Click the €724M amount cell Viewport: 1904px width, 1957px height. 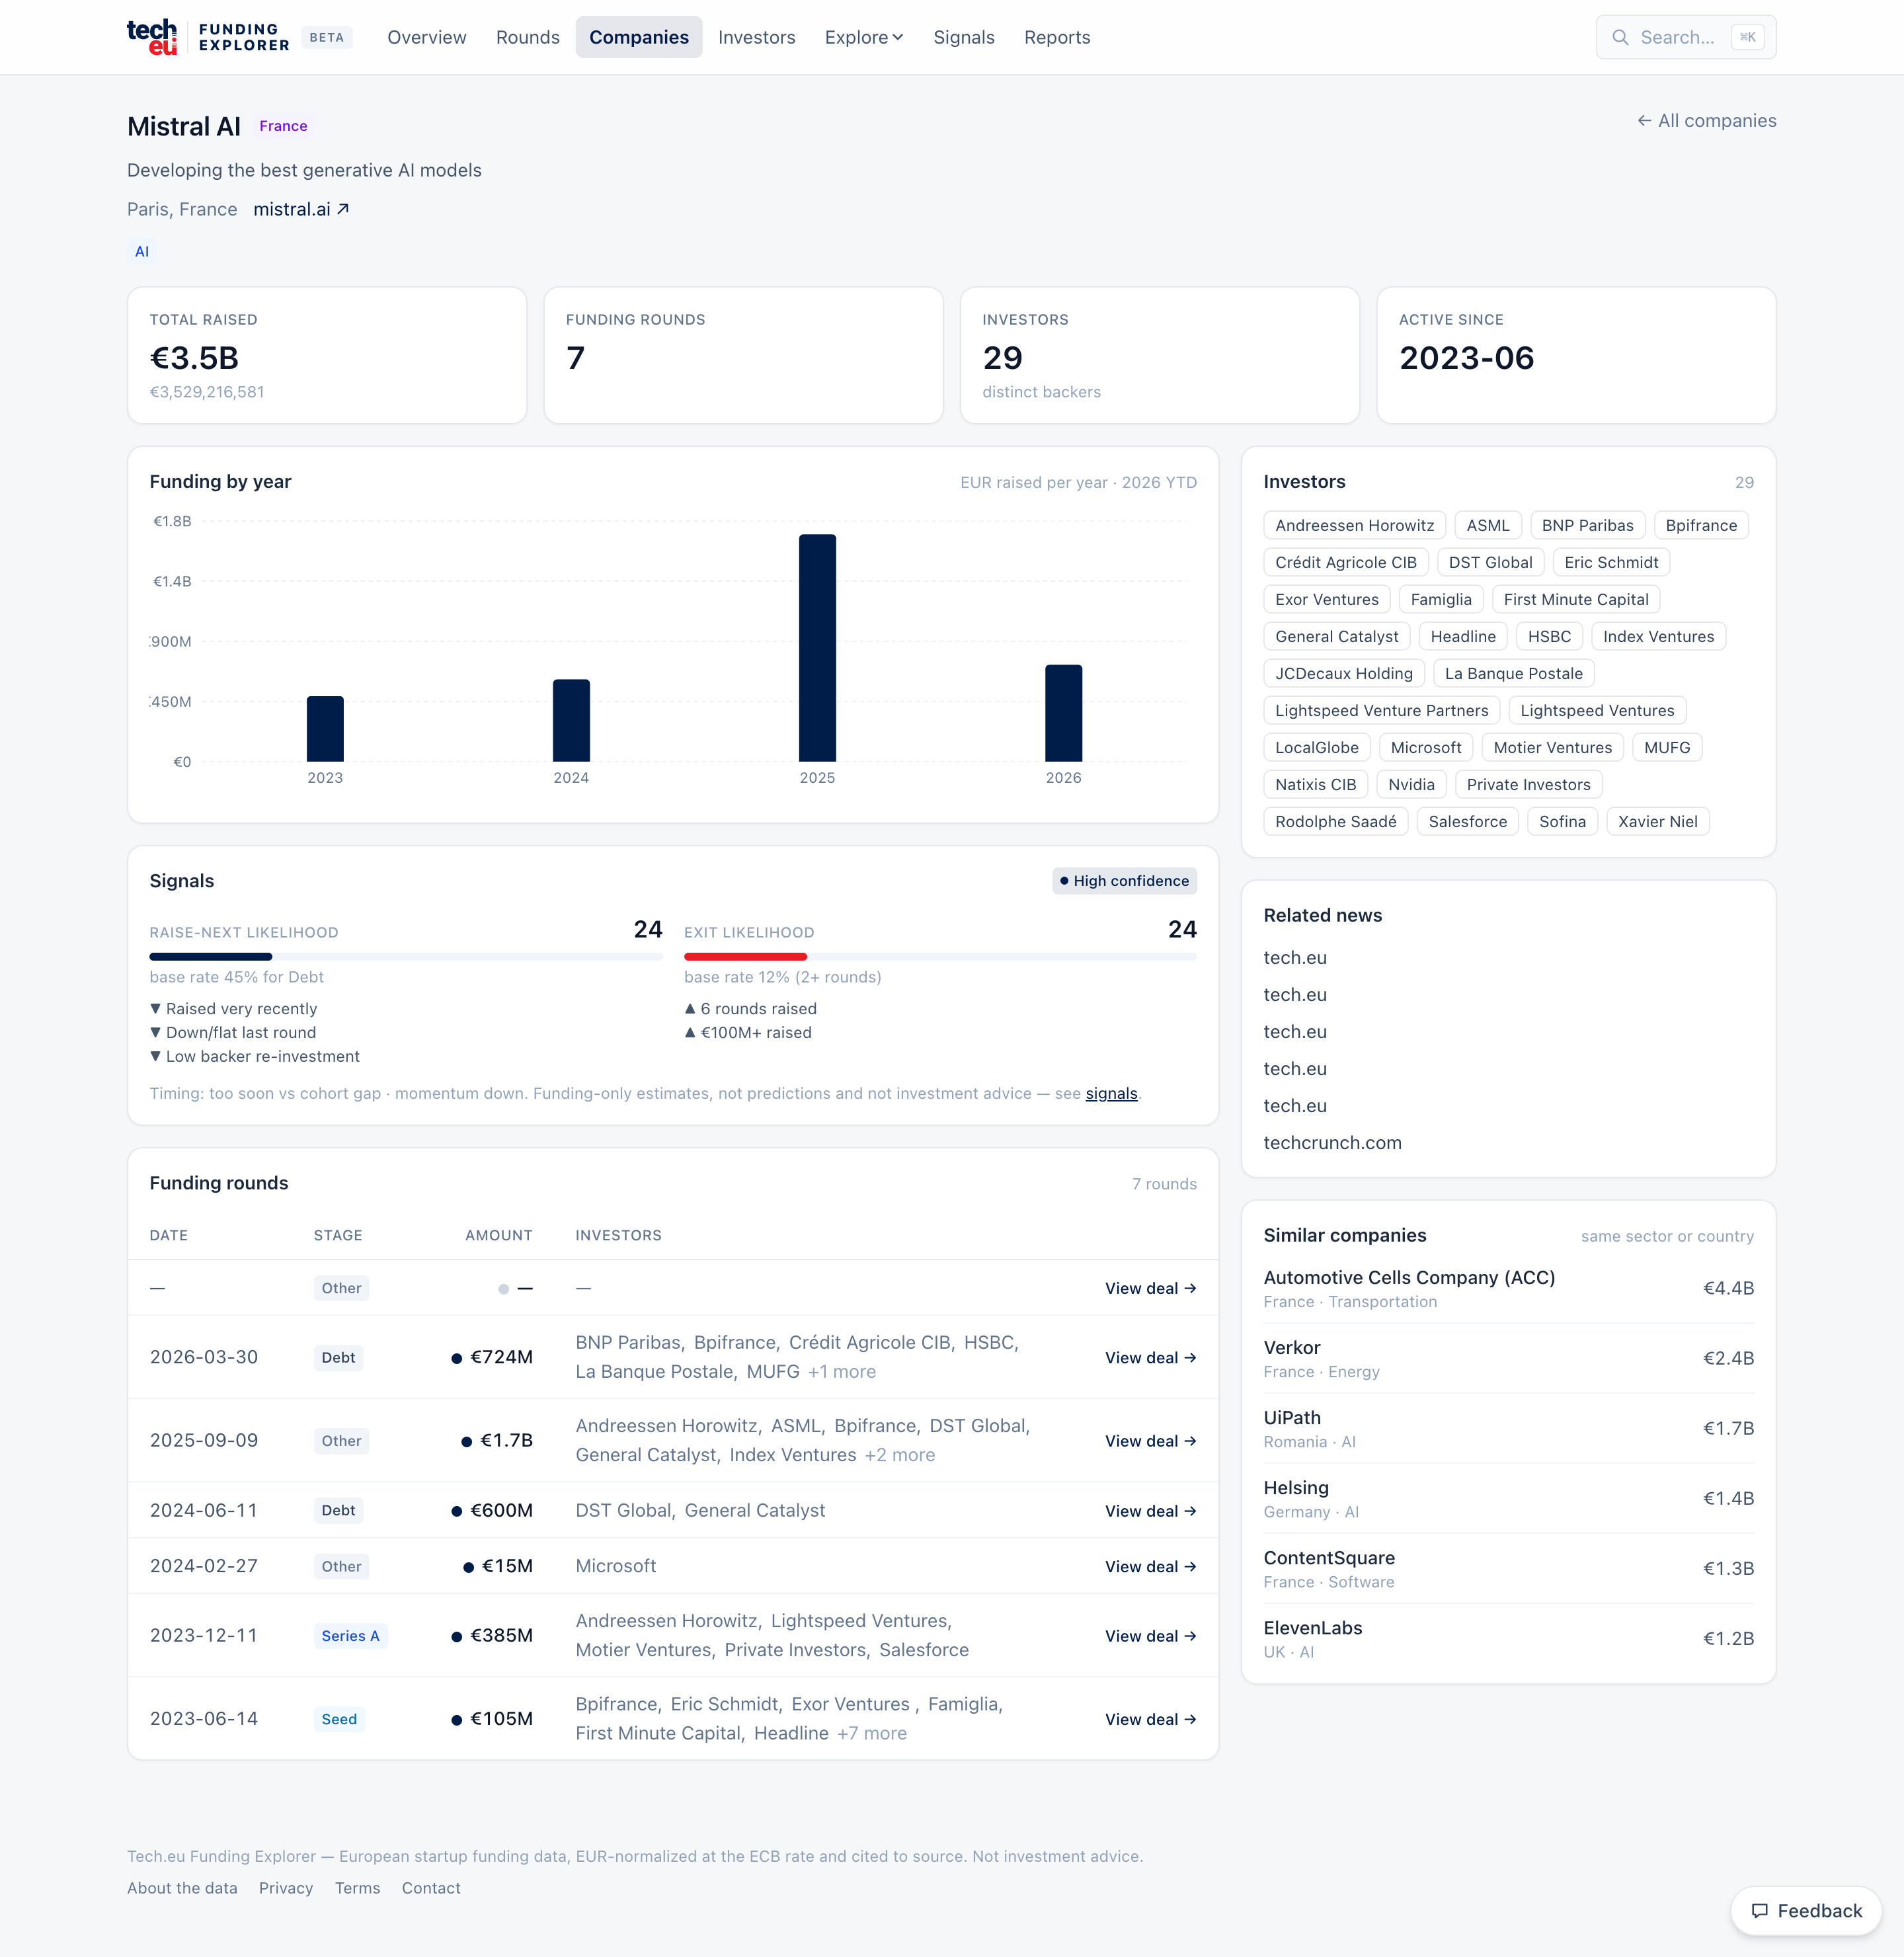tap(492, 1356)
